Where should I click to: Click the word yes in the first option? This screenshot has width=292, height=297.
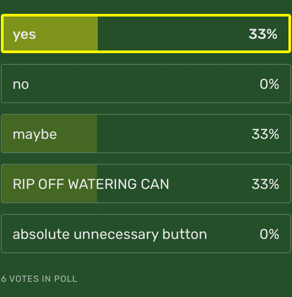[24, 35]
